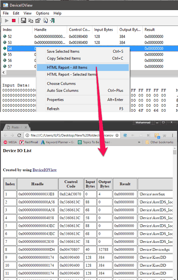Screen dimensions: 178x280
Task: Click the red Stop capture icon
Action: pyautogui.click(x=14, y=21)
